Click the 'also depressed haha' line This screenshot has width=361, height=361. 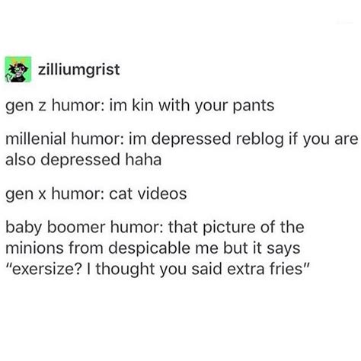pos(84,160)
